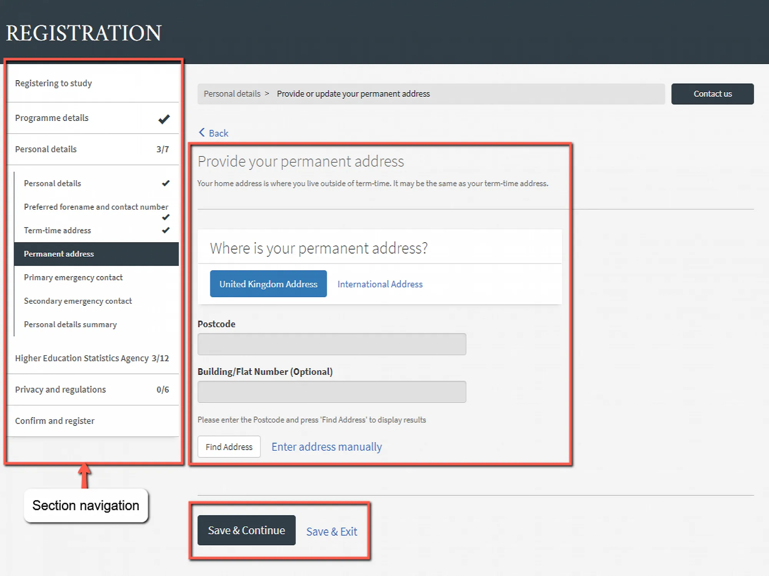Open Privacy and regulations section
Screen dimensions: 769x576
coord(60,389)
